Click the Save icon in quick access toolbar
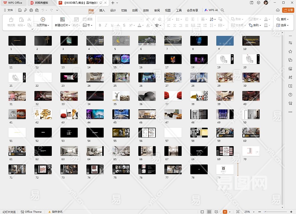The height and width of the screenshot is (214, 296). [20, 10]
